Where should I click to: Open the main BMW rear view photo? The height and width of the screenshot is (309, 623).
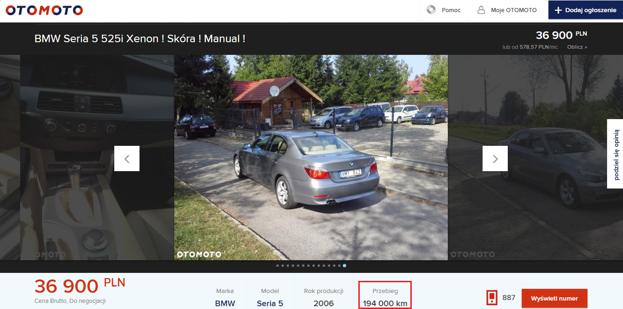[311, 158]
